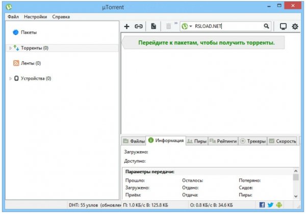This screenshot has width=306, height=214.
Task: Open the Файл menu
Action: pyautogui.click(x=13, y=17)
